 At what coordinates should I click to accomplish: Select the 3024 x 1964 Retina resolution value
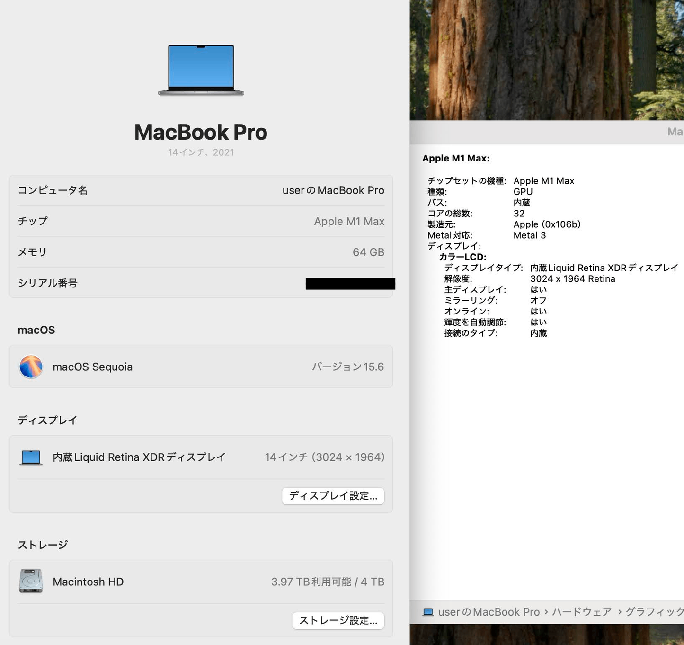click(573, 278)
